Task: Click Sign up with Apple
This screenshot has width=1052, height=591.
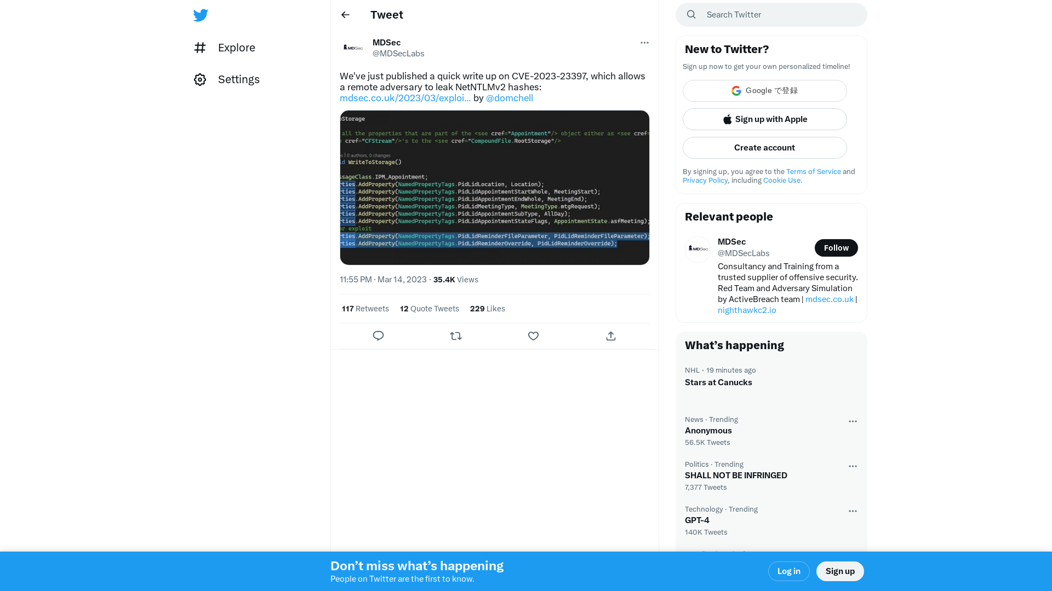Action: tap(765, 119)
